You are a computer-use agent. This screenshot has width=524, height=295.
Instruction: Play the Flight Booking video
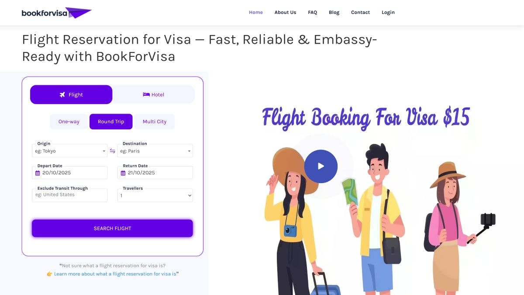(321, 166)
